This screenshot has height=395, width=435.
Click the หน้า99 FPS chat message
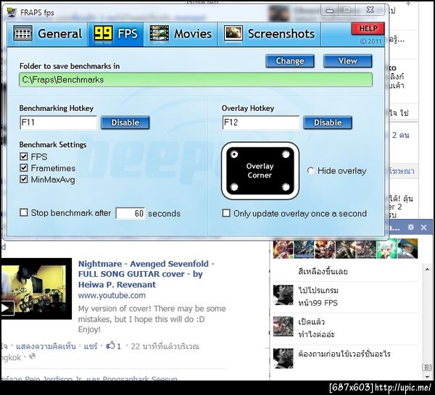(x=318, y=303)
